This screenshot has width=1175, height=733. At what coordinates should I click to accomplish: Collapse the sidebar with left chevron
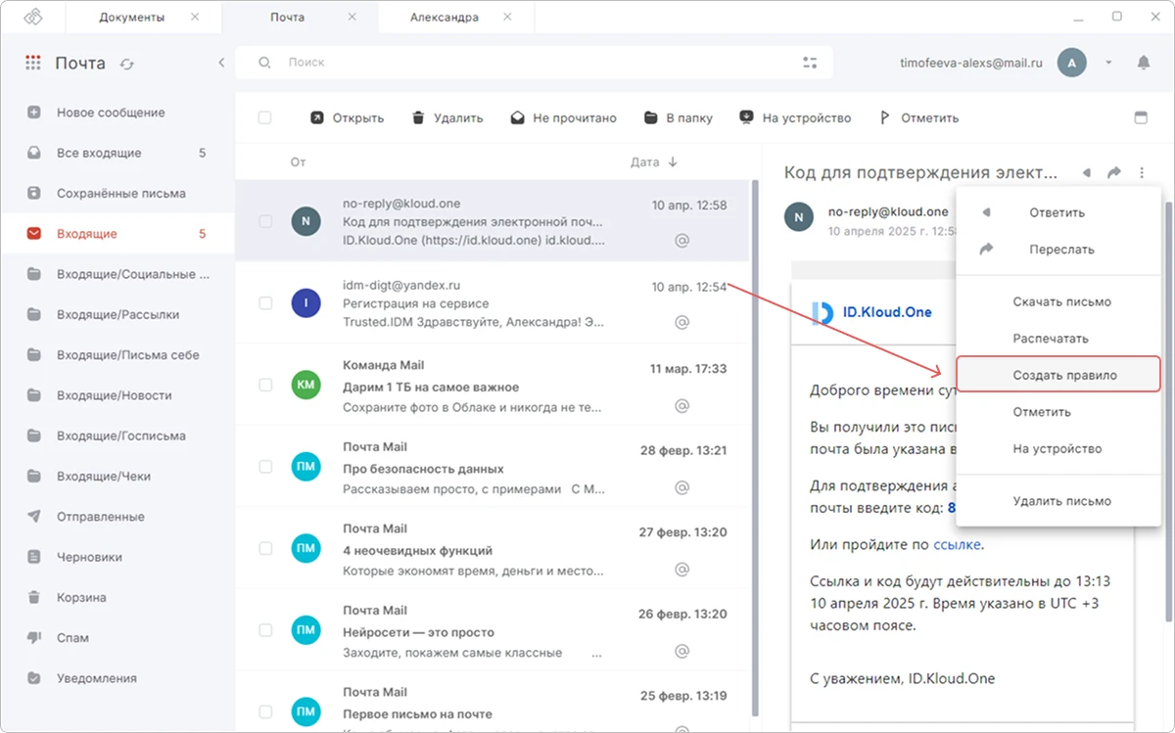pyautogui.click(x=221, y=63)
